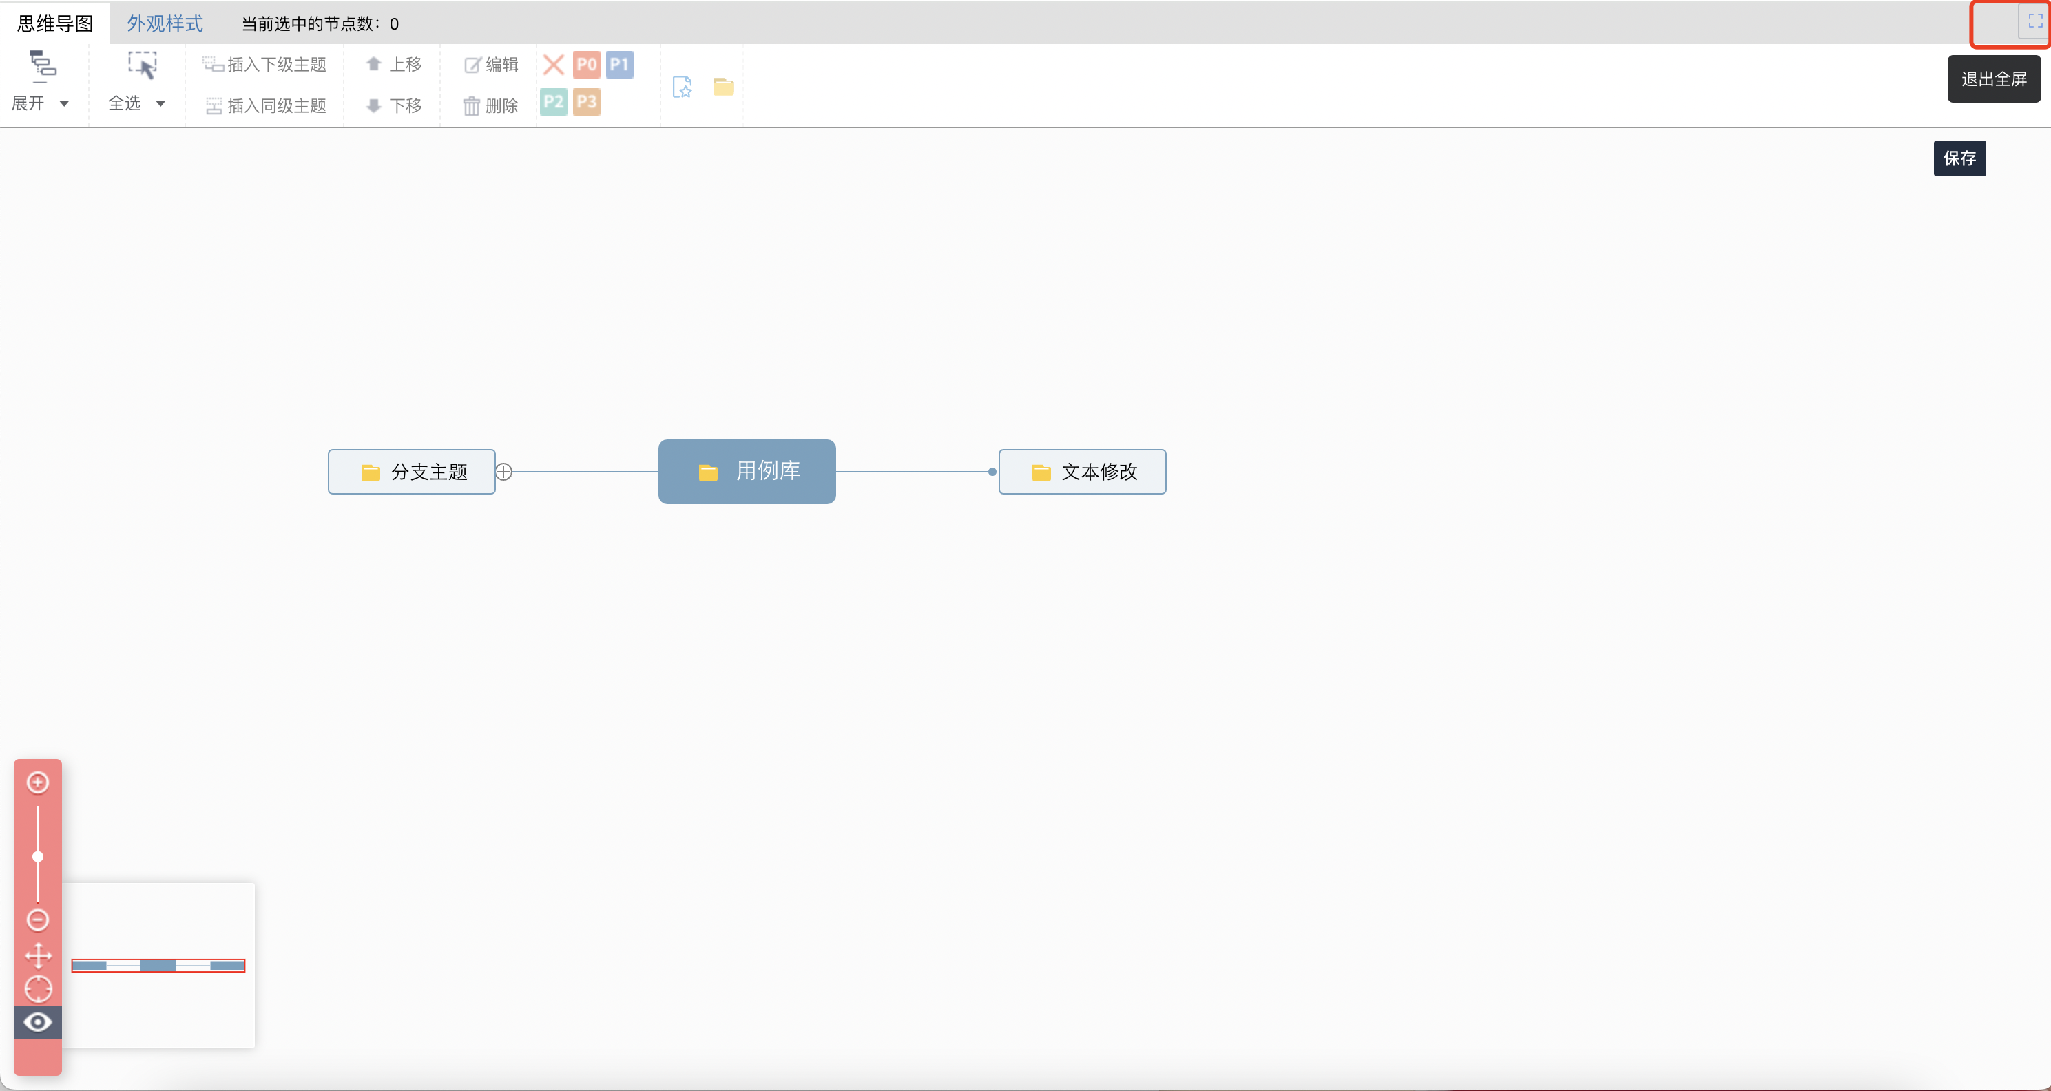Open the 全选 dropdown arrow

[x=160, y=103]
